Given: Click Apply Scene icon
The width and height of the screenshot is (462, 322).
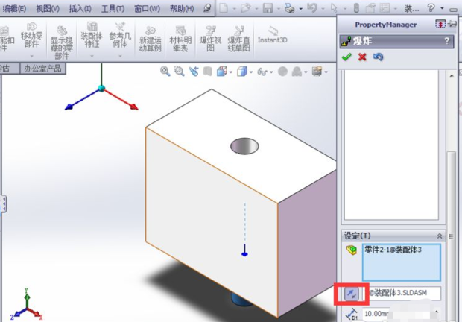Looking at the screenshot, I should 297,72.
